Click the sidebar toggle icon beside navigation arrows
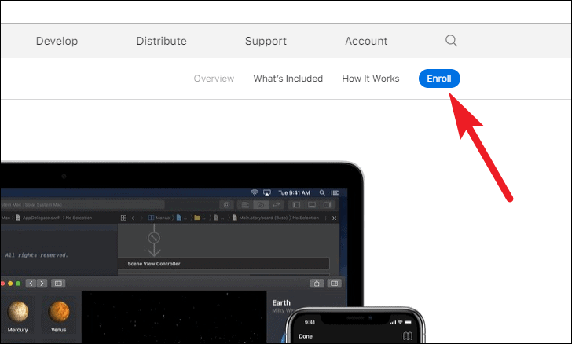This screenshot has width=572, height=344. pyautogui.click(x=58, y=284)
